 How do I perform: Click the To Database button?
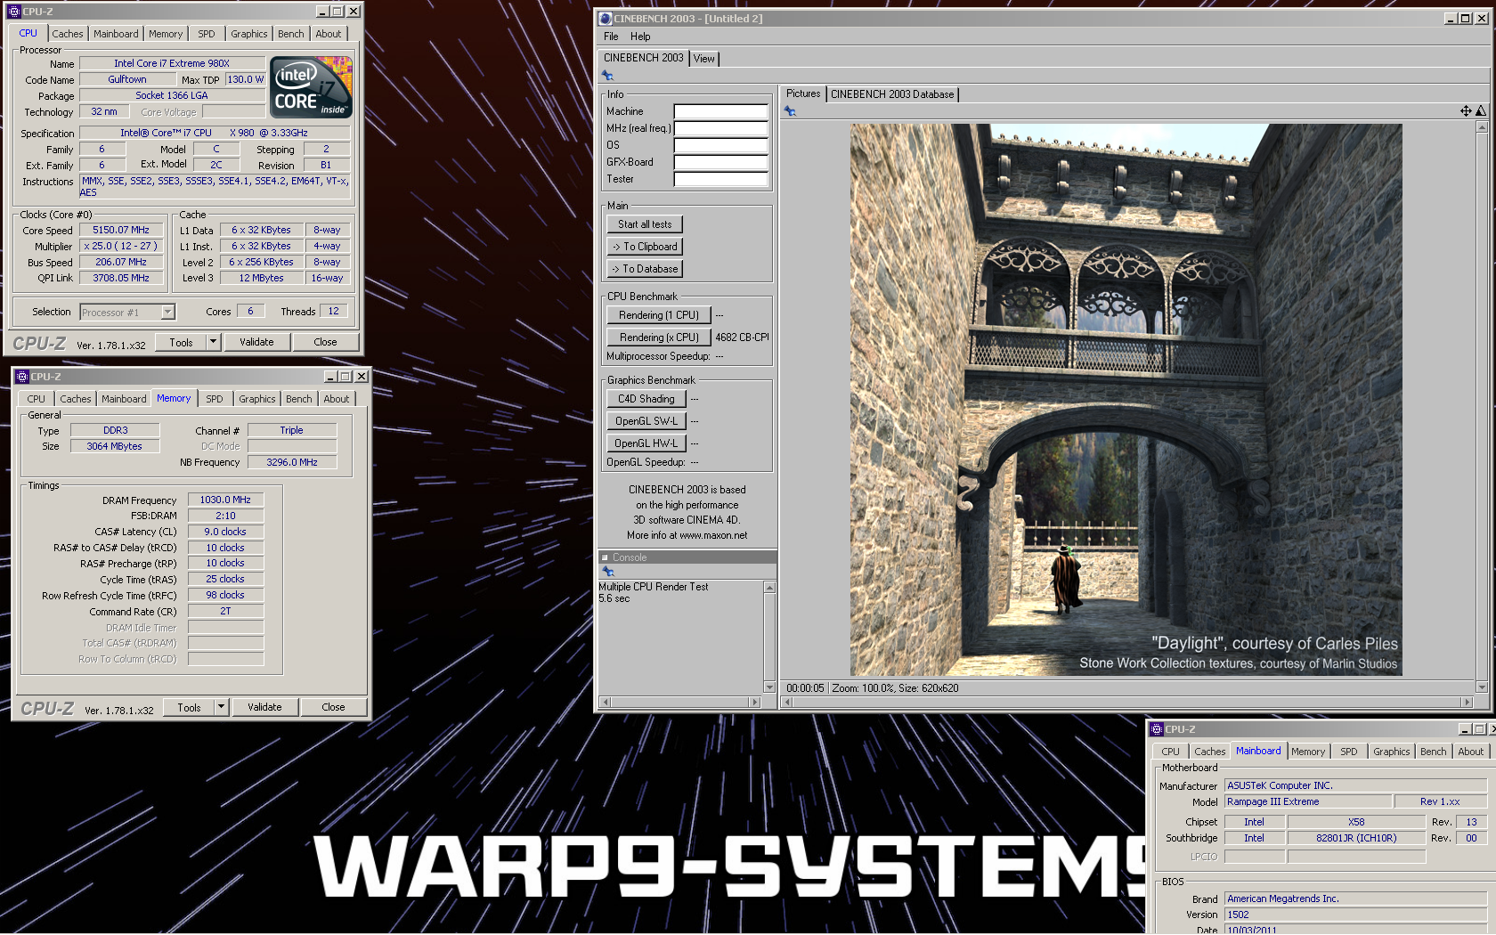click(x=645, y=269)
